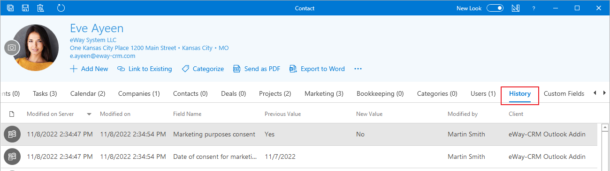Select the Deals (0) tab
The height and width of the screenshot is (171, 610).
pyautogui.click(x=234, y=94)
